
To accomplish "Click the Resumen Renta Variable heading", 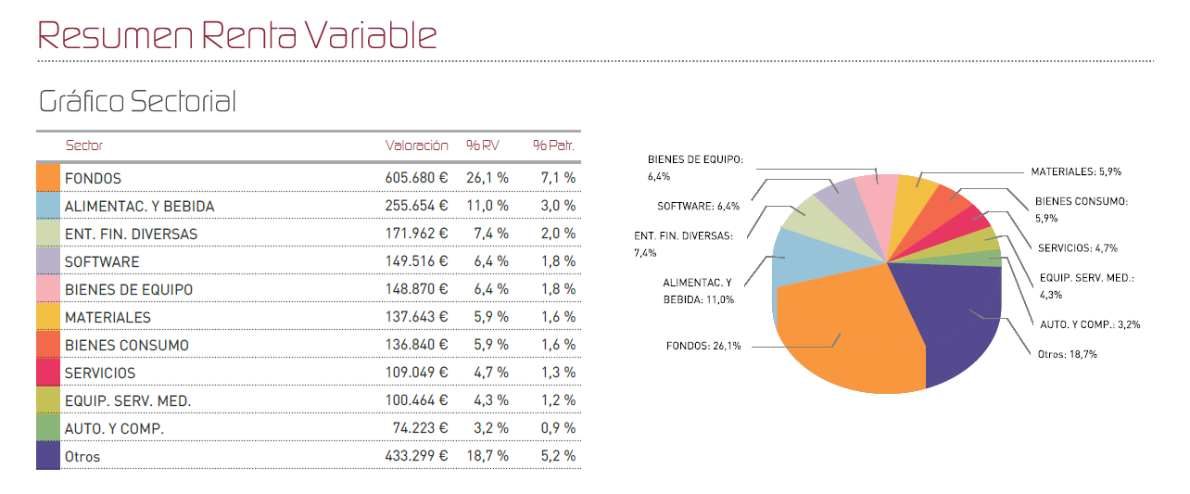I will coord(237,35).
